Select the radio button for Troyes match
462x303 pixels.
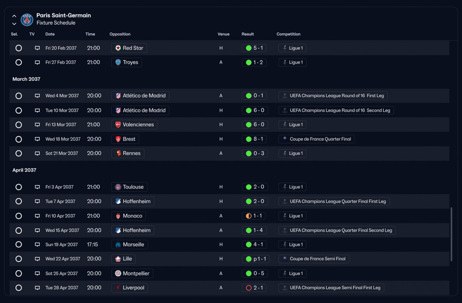pos(19,62)
